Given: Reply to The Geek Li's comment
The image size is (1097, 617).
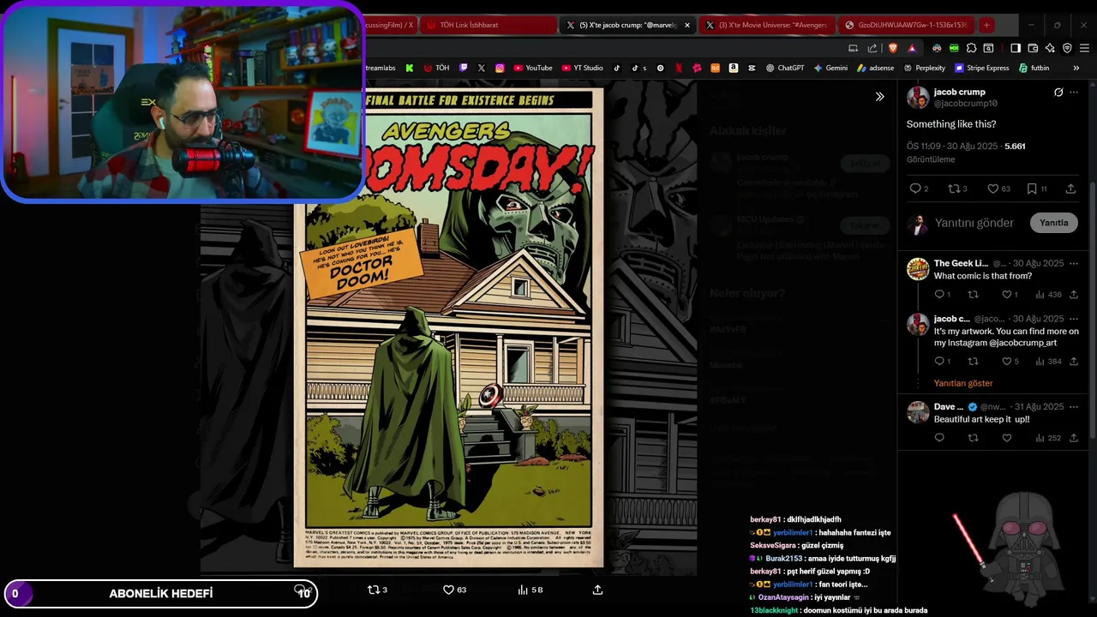Looking at the screenshot, I should click(939, 294).
